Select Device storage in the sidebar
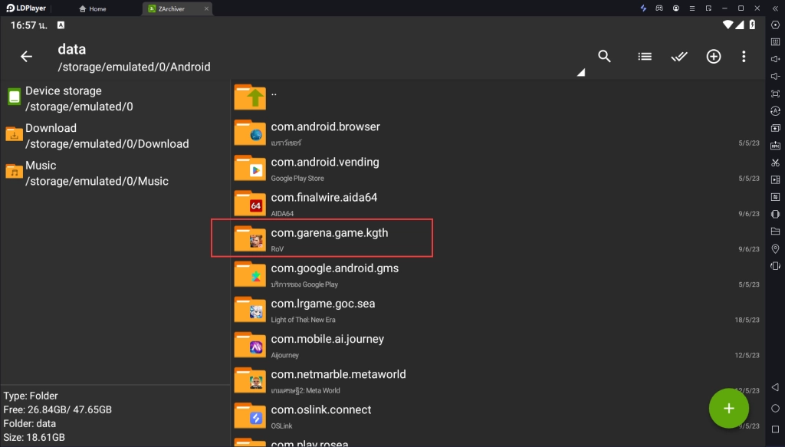 click(x=115, y=99)
